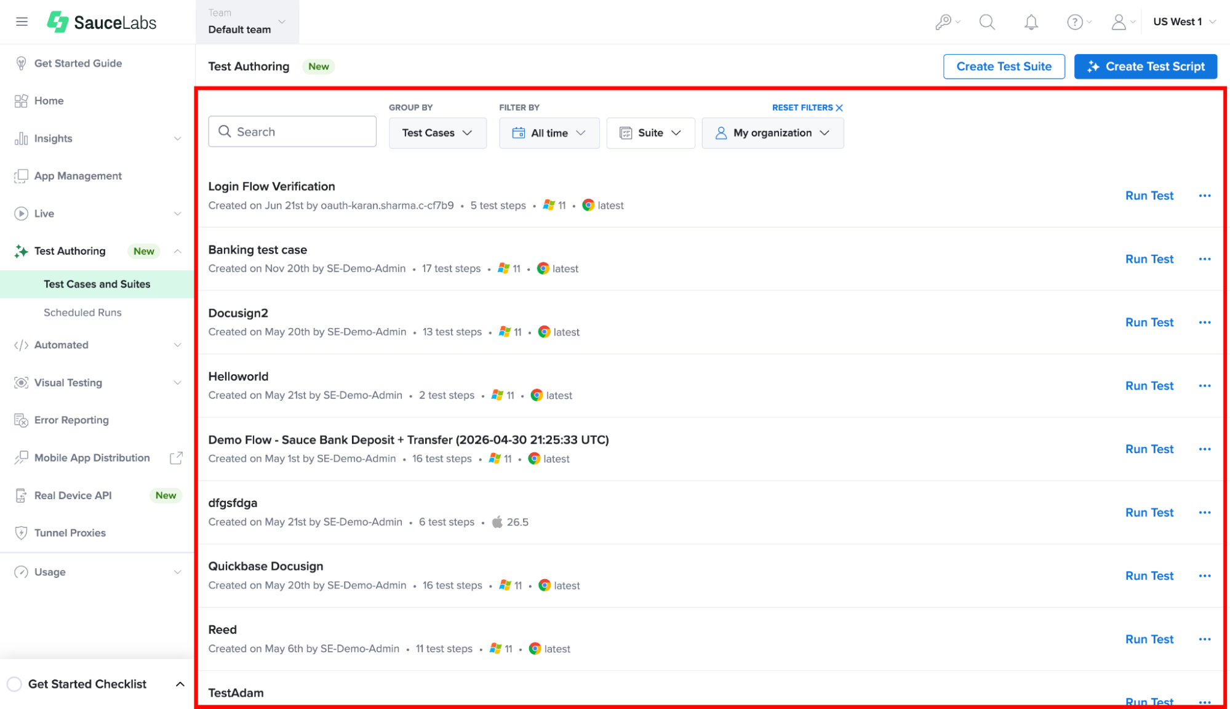This screenshot has width=1230, height=709.
Task: Open more options for Docusign2
Action: pos(1205,322)
